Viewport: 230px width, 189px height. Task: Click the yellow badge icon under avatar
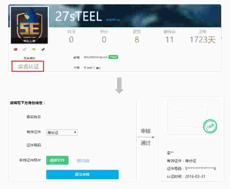pyautogui.click(x=34, y=49)
